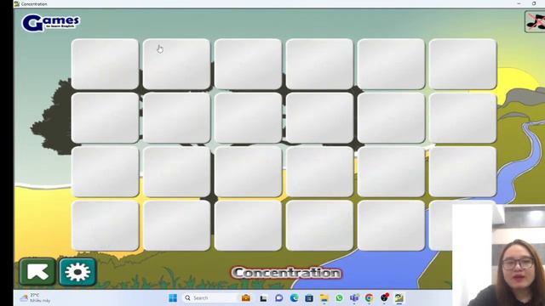The height and width of the screenshot is (306, 545).
Task: Flip the third card in the third row
Action: pyautogui.click(x=248, y=172)
